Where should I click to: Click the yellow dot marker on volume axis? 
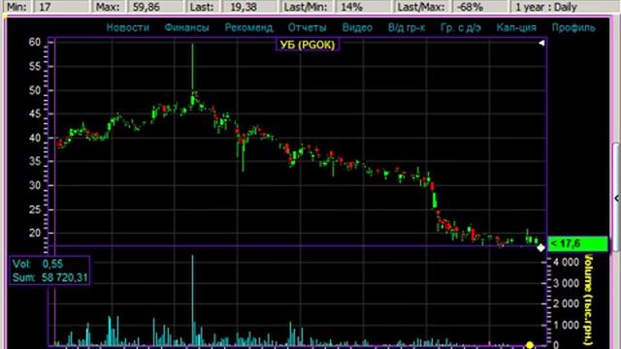point(530,345)
